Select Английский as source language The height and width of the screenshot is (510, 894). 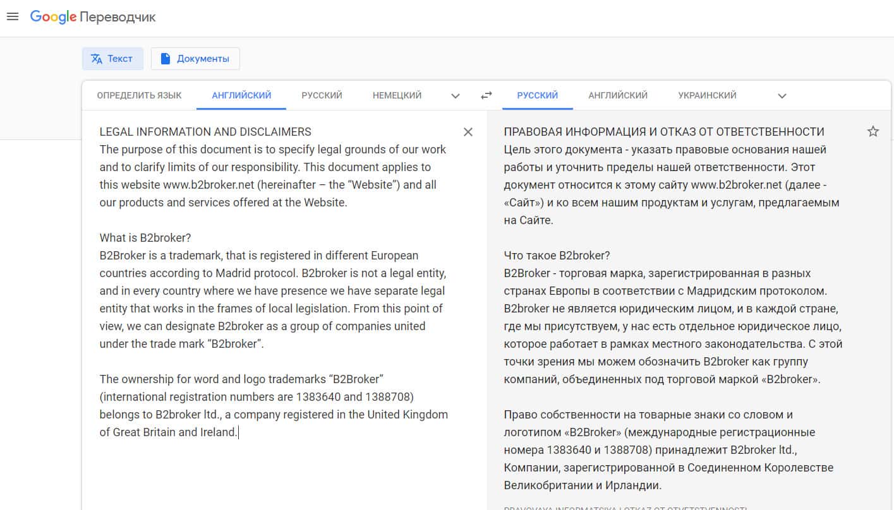click(241, 96)
